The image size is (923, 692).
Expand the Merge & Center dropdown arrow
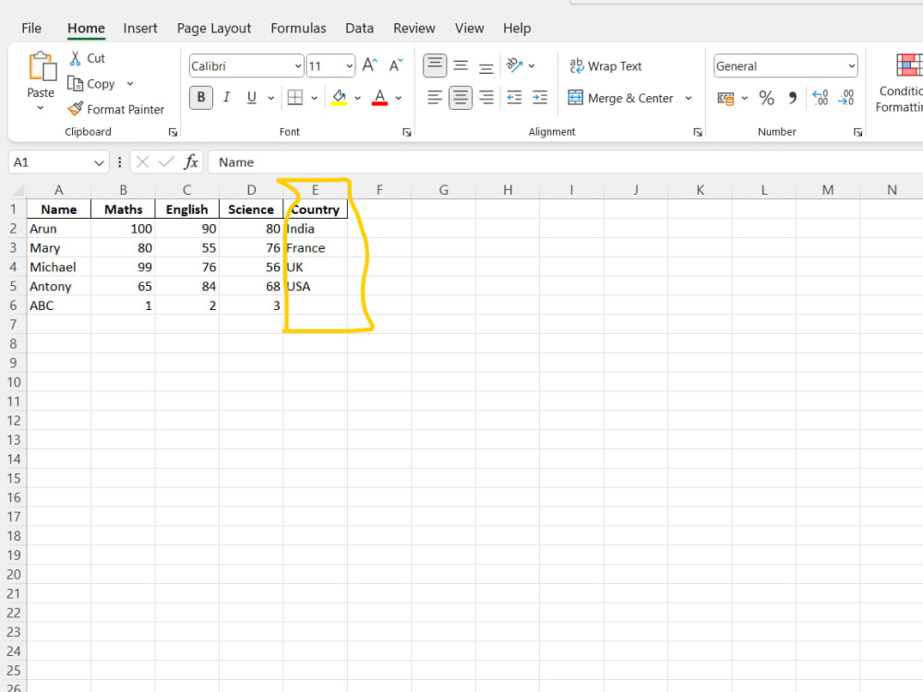[x=689, y=99]
